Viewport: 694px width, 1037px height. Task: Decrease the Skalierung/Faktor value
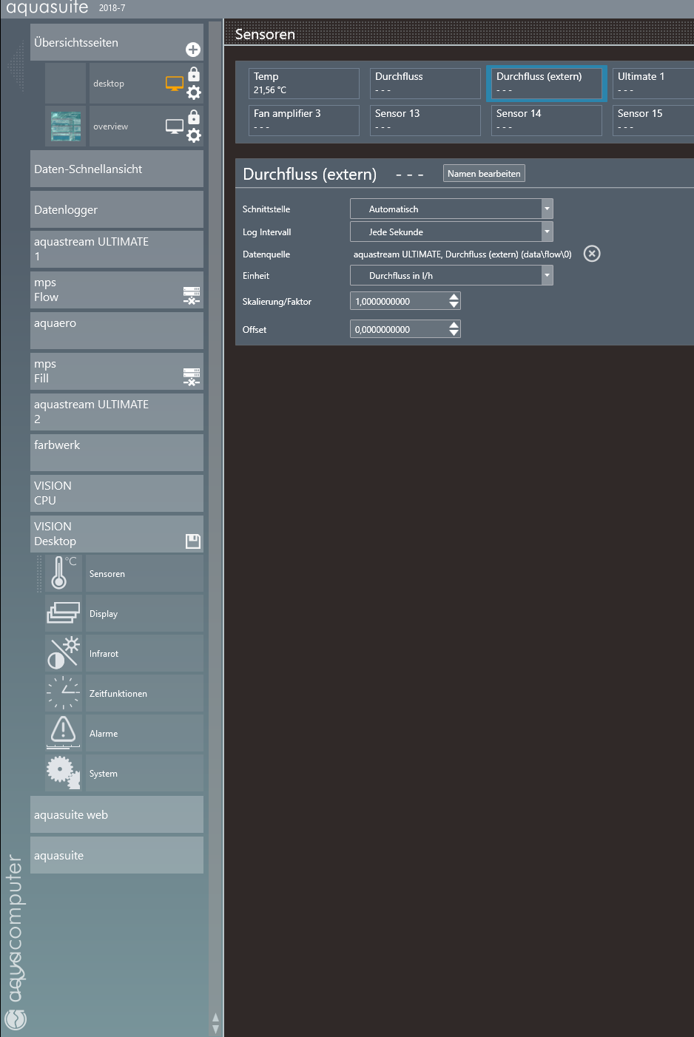click(454, 305)
